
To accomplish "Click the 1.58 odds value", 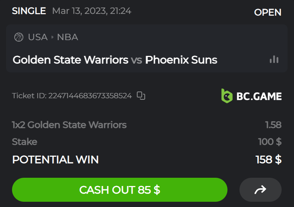I will (273, 125).
